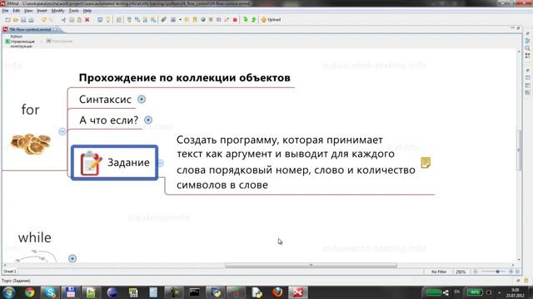Collapse the for topic minus button
The height and width of the screenshot is (299, 533).
coord(62,131)
